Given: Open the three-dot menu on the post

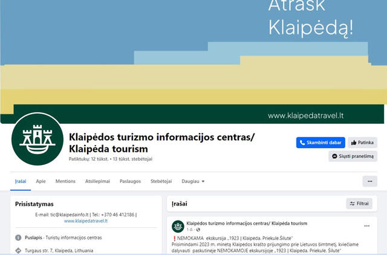Looking at the screenshot, I should click(366, 226).
